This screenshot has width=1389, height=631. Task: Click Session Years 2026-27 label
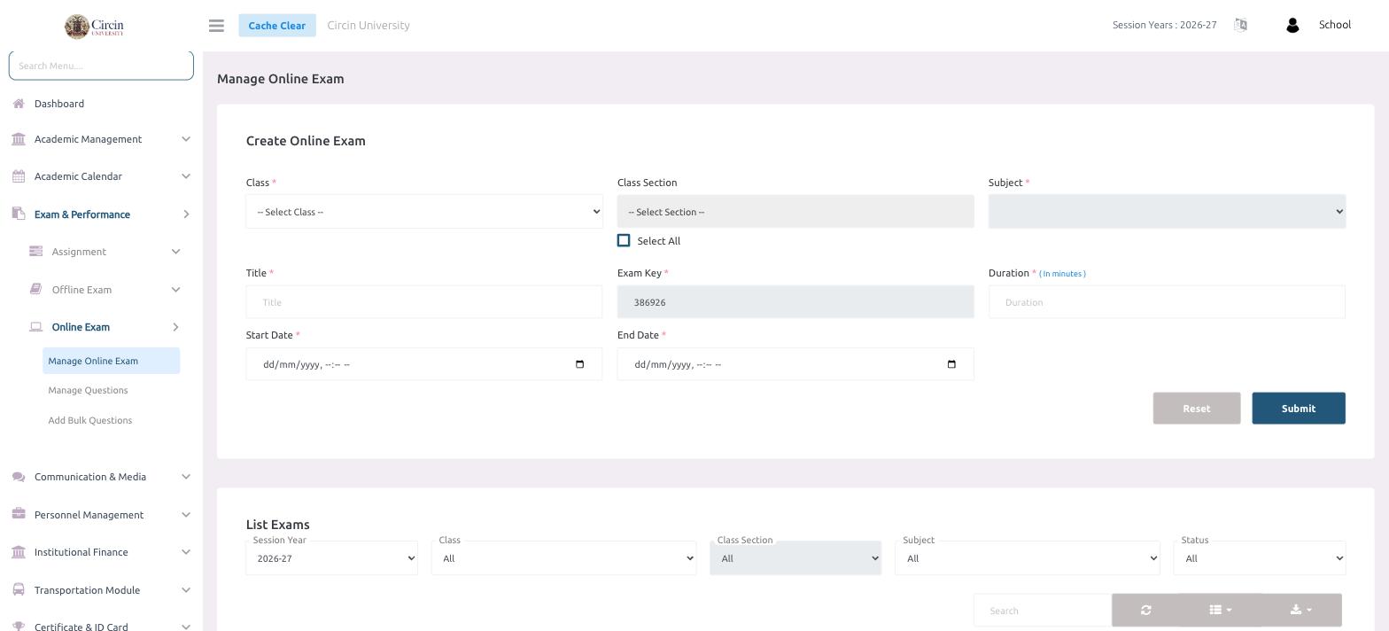tap(1165, 25)
